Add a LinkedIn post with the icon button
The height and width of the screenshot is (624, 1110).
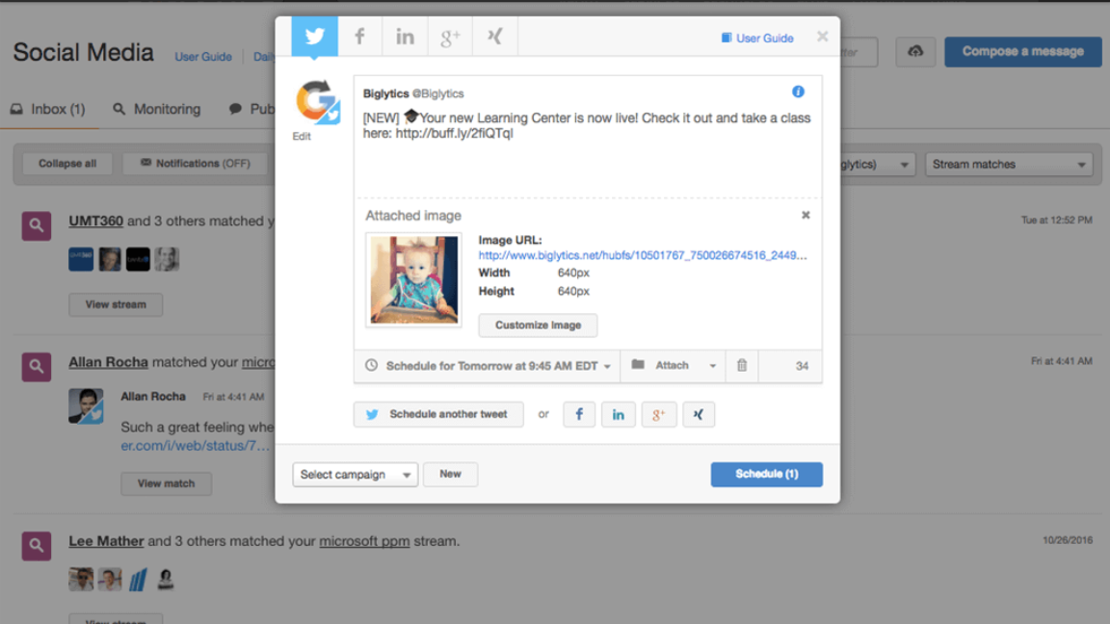coord(618,415)
